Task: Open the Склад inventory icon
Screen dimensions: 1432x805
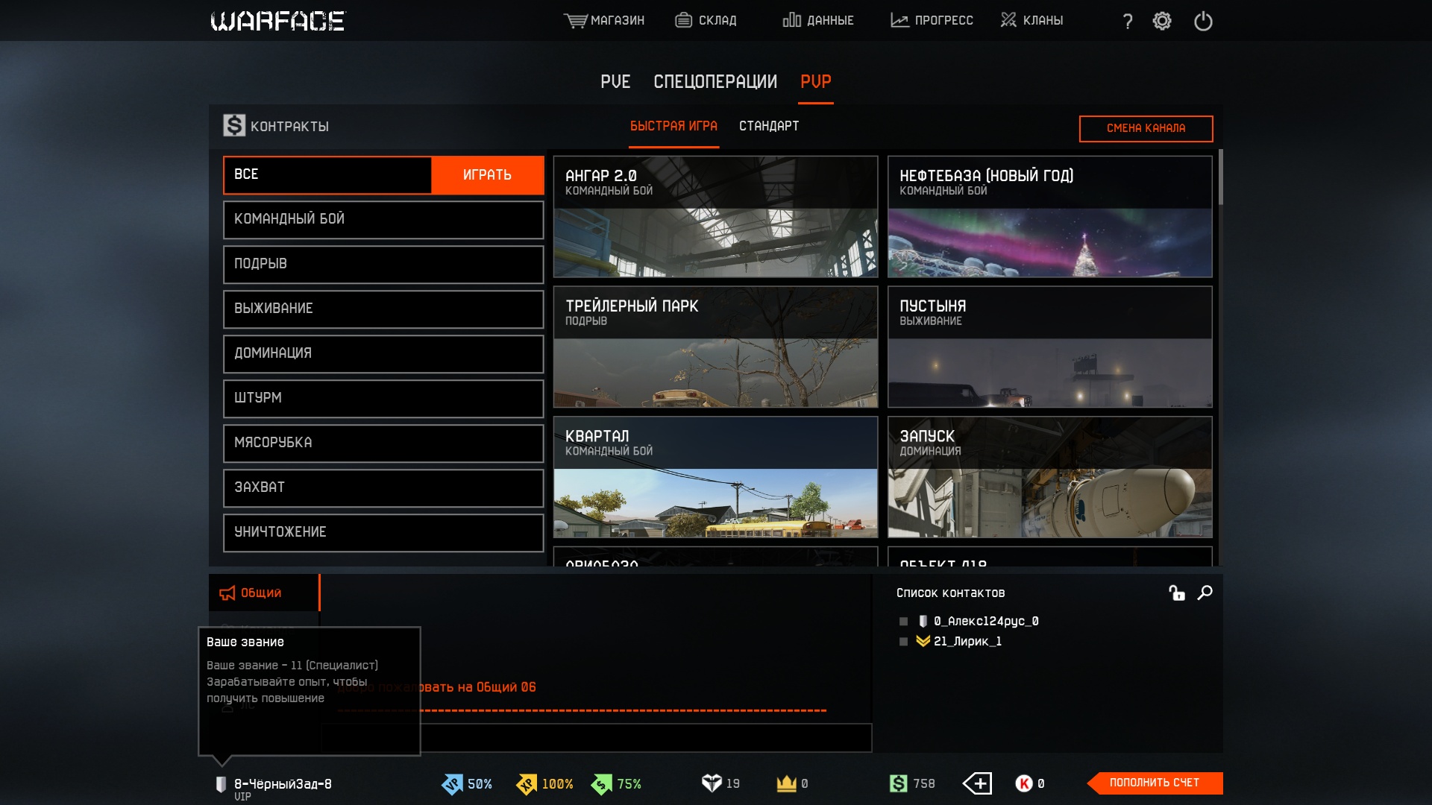Action: point(683,20)
